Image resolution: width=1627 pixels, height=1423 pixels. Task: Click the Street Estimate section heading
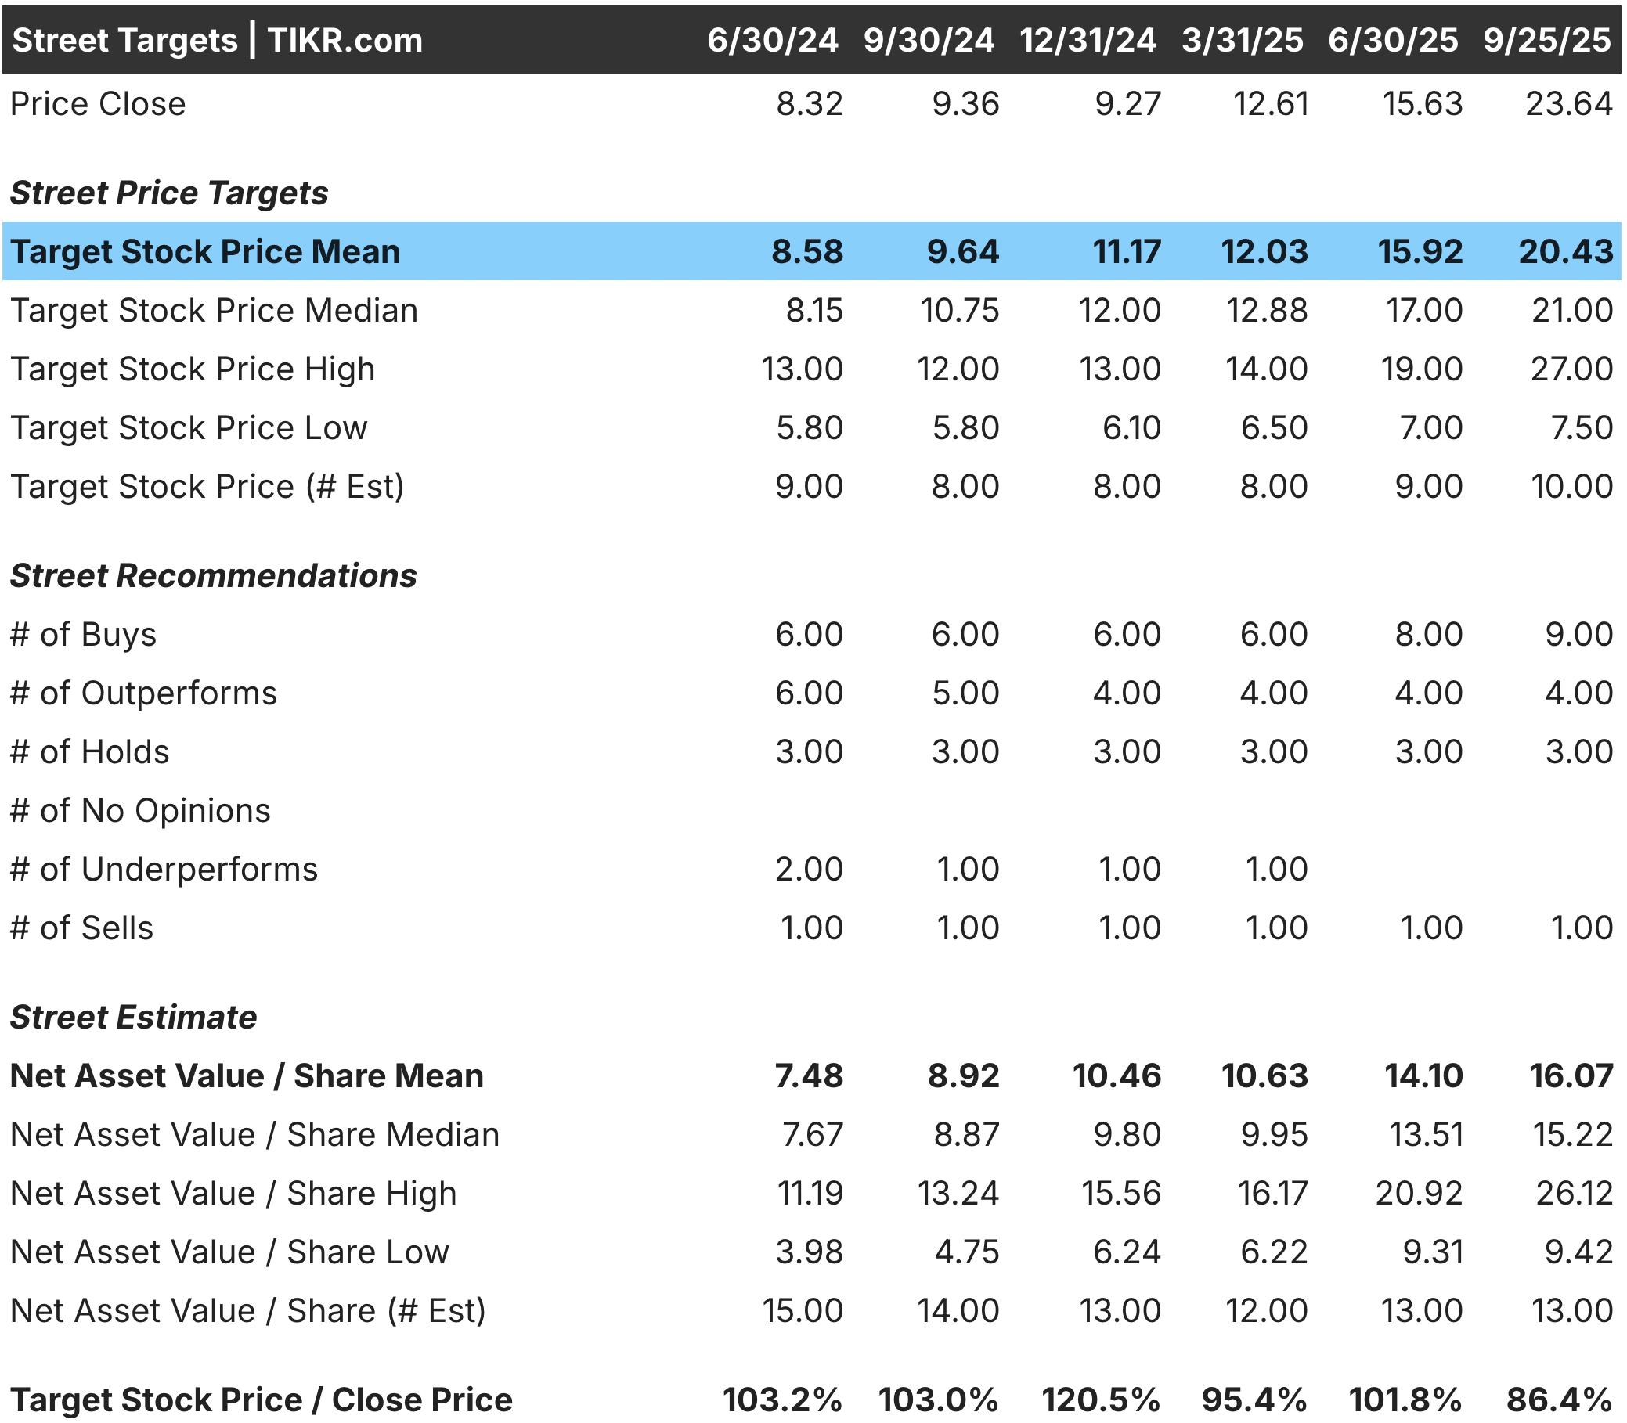(x=132, y=1018)
